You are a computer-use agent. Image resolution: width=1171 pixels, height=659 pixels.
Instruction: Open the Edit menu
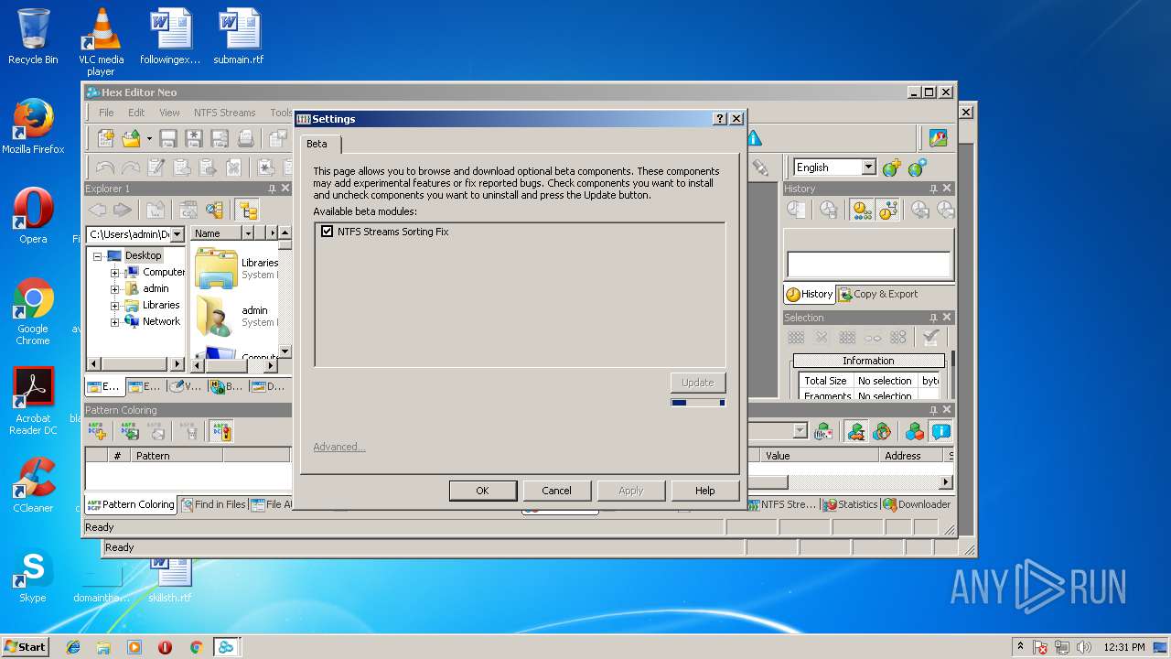point(136,113)
